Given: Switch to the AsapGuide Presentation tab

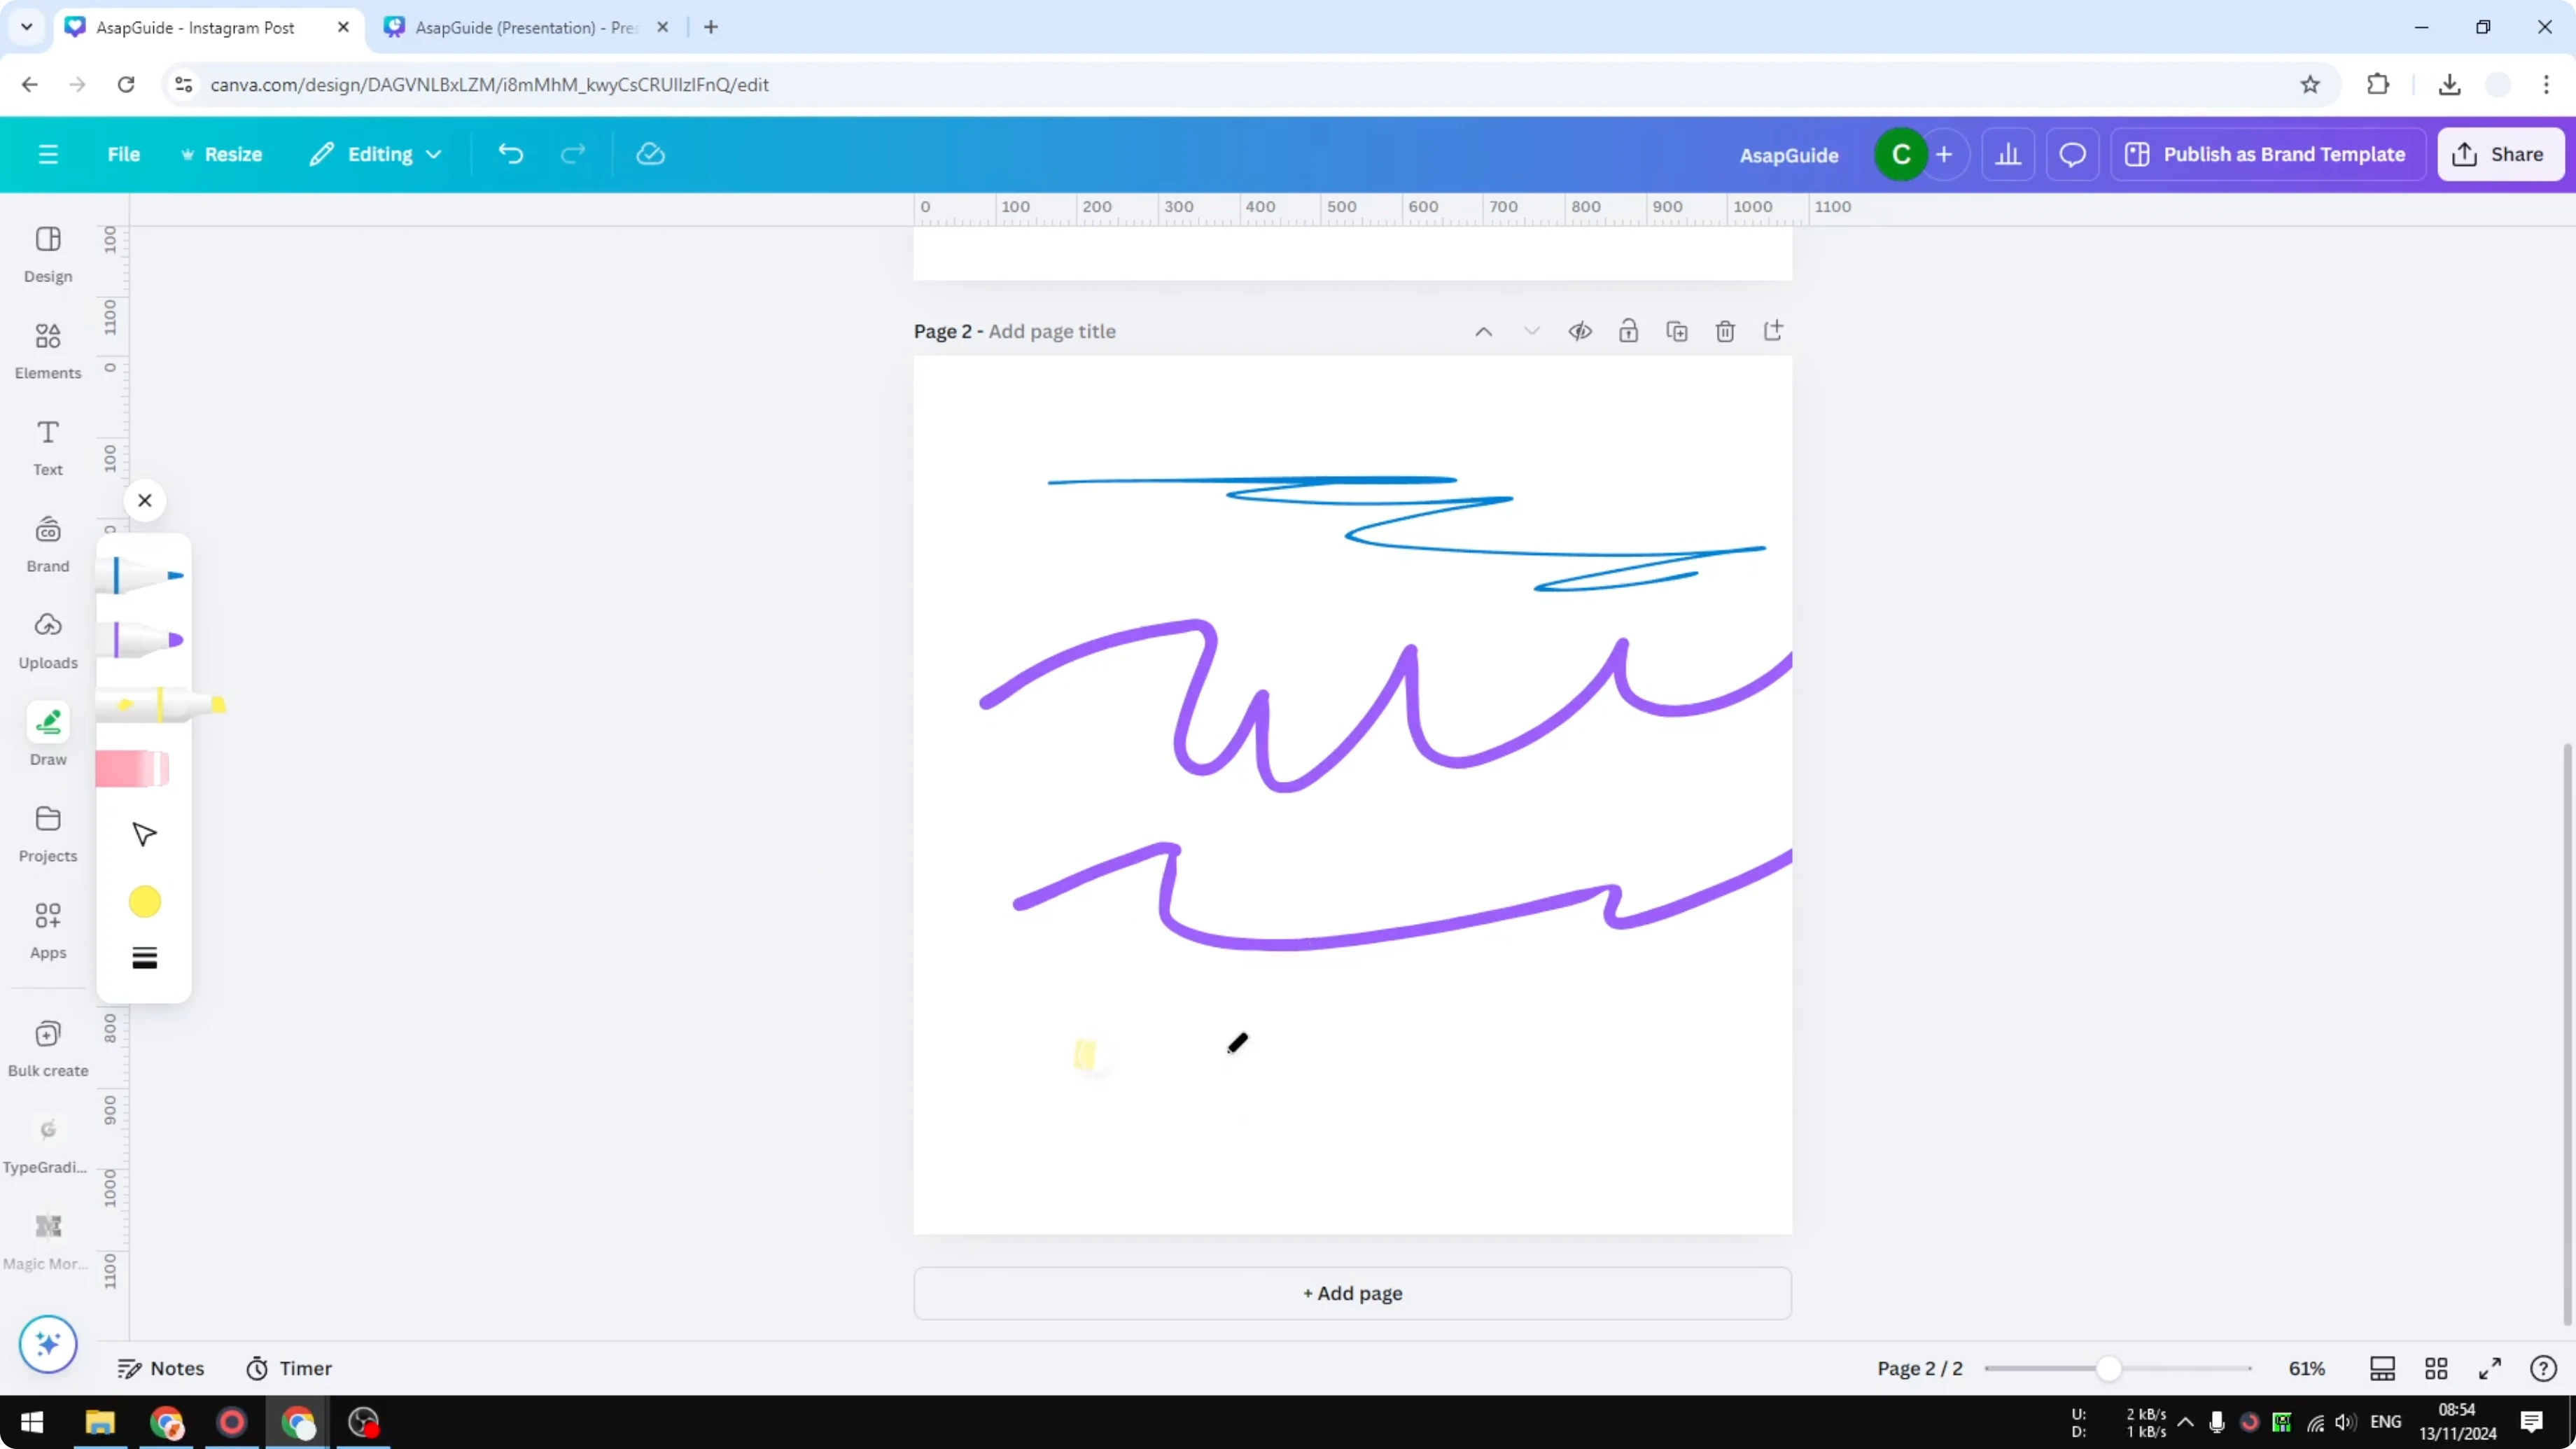Looking at the screenshot, I should click(x=520, y=27).
